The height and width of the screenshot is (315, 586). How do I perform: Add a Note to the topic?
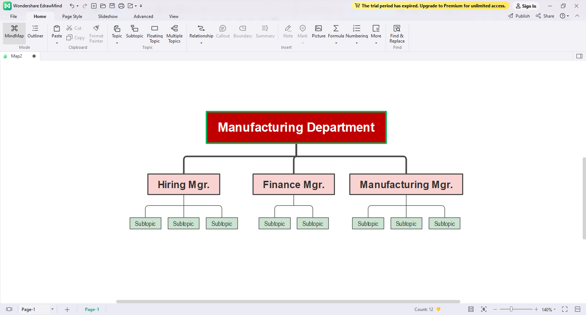(x=288, y=32)
